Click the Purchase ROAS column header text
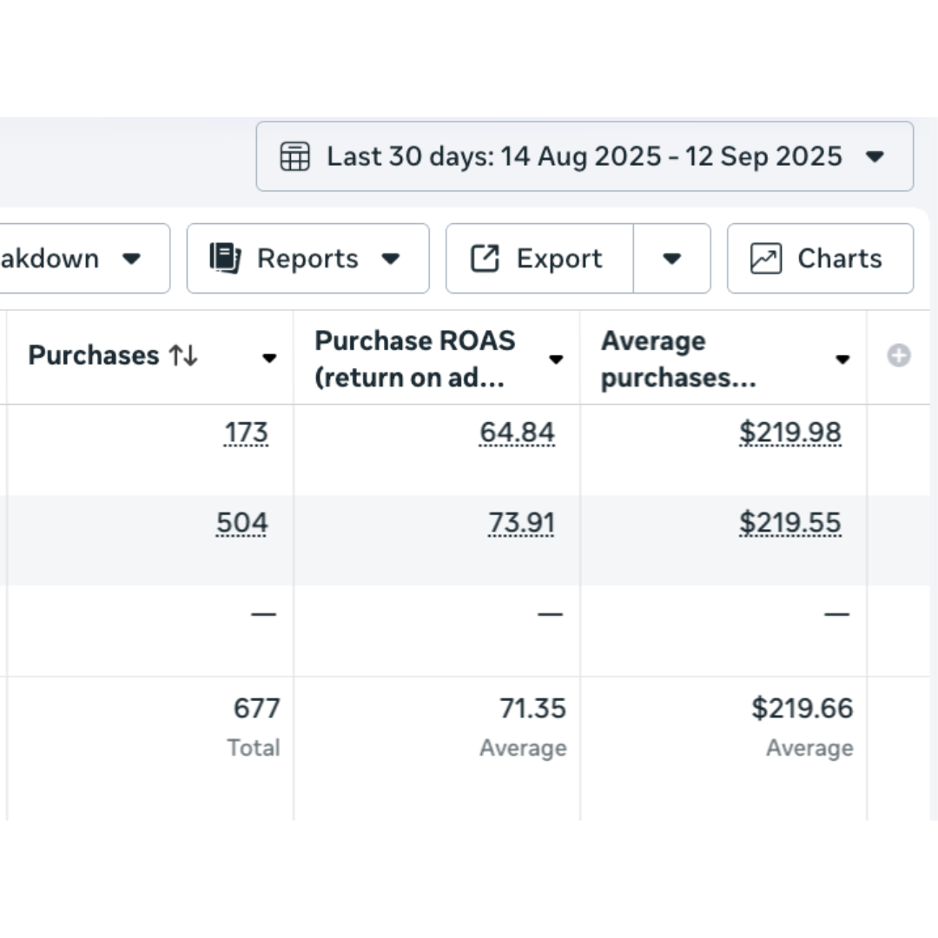The image size is (938, 938). [415, 359]
